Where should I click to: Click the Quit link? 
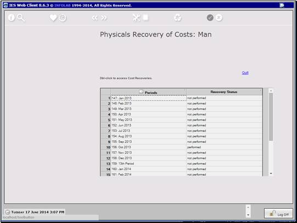tap(245, 72)
